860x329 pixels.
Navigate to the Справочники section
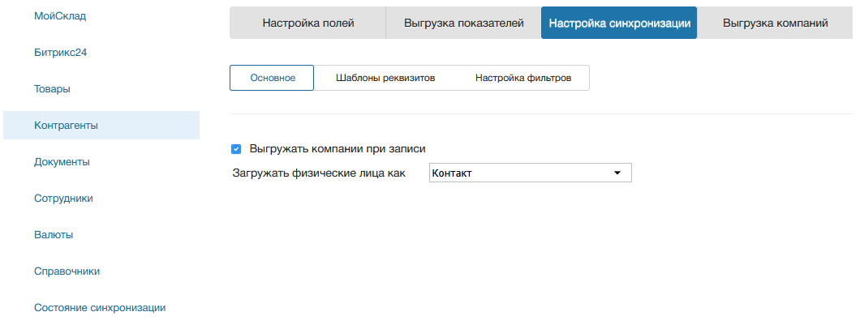pos(67,271)
